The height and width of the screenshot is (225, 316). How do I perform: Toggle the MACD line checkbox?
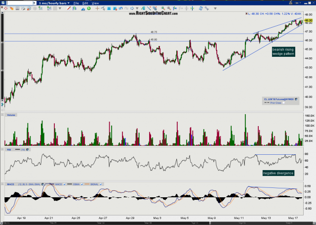click(65, 184)
